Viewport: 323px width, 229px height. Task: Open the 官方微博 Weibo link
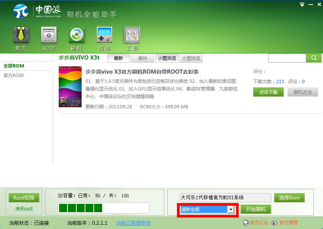pos(284,223)
